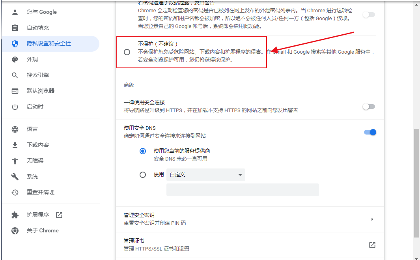420x260 pixels.
Task: Click the 安全 DNS 未必一直可用 description text
Action: 181,159
